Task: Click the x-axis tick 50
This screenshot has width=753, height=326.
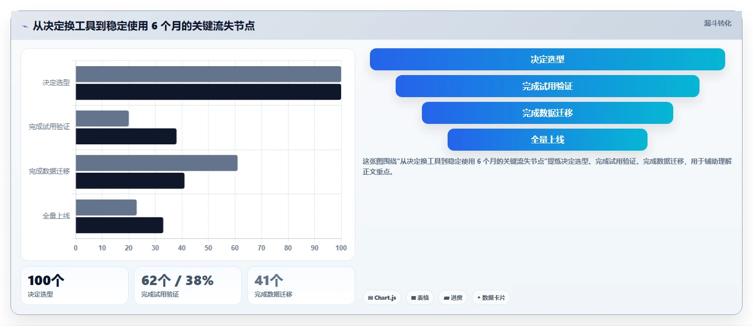Action: pos(208,248)
